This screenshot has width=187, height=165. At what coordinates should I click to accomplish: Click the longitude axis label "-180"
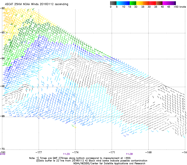click(x=3, y=152)
